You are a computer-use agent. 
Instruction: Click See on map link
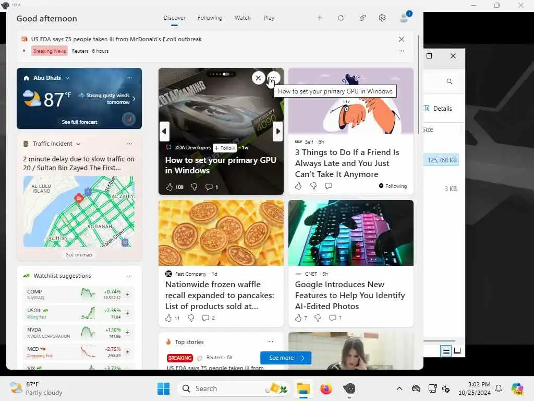click(79, 255)
